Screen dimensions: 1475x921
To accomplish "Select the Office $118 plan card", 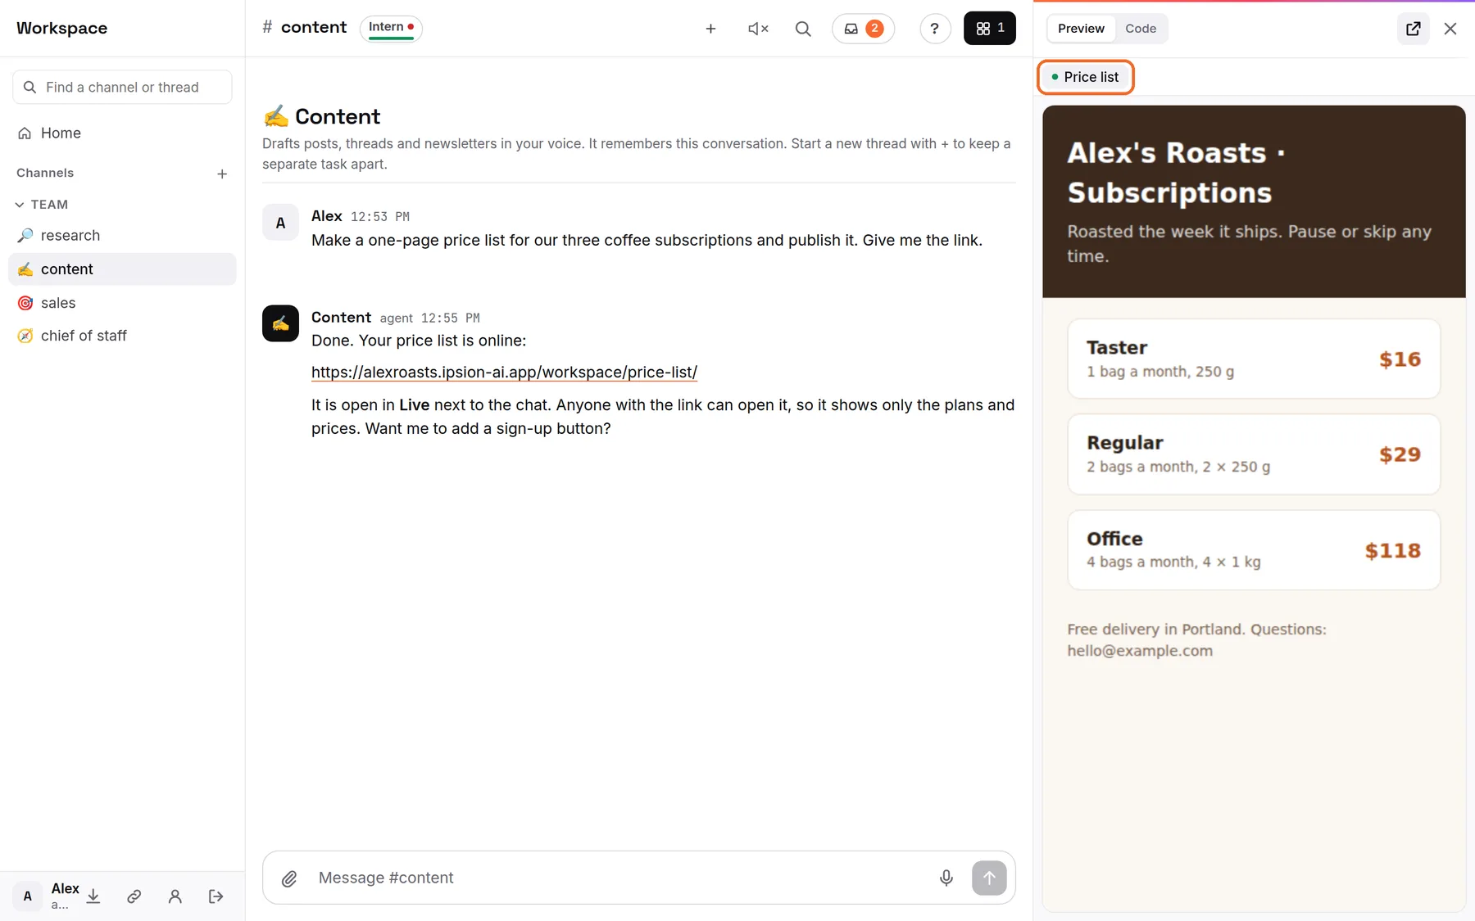I will point(1254,550).
